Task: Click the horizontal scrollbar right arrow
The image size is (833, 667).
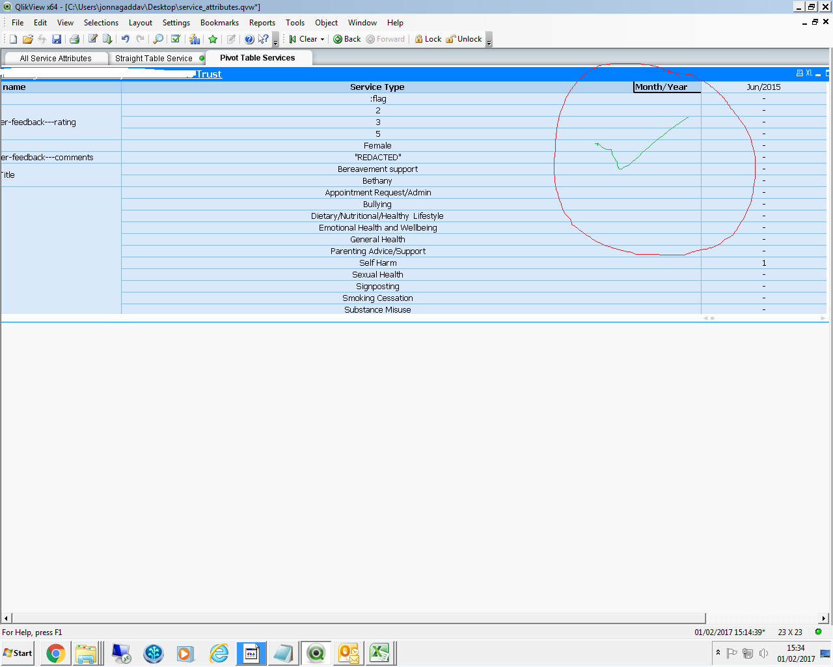Action: pos(823,618)
